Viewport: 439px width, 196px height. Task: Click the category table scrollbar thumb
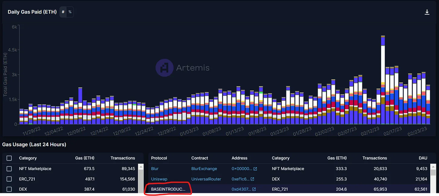141,182
